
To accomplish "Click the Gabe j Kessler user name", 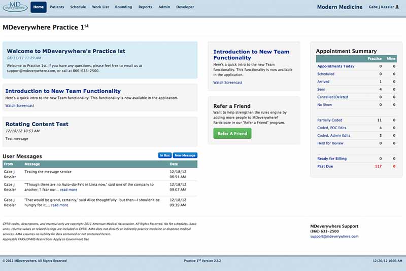I will click(381, 7).
